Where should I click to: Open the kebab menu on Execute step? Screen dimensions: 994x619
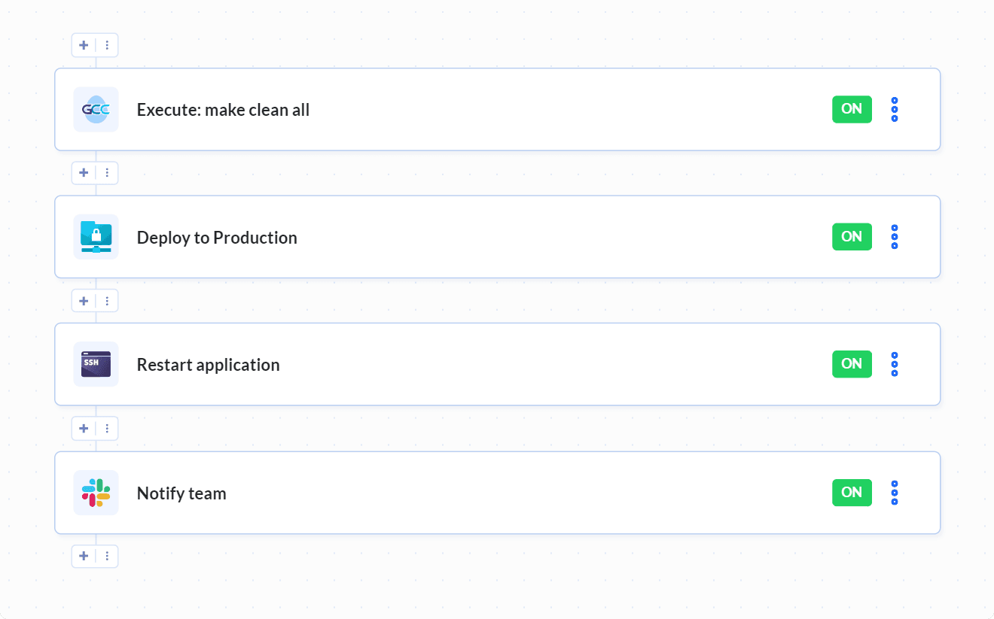[894, 109]
